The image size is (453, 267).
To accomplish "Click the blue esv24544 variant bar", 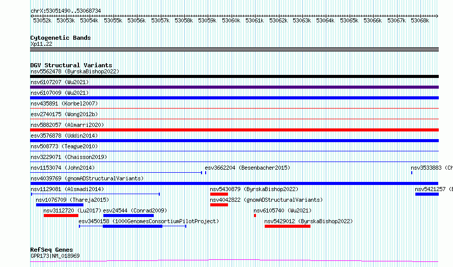I will tap(128, 216).
